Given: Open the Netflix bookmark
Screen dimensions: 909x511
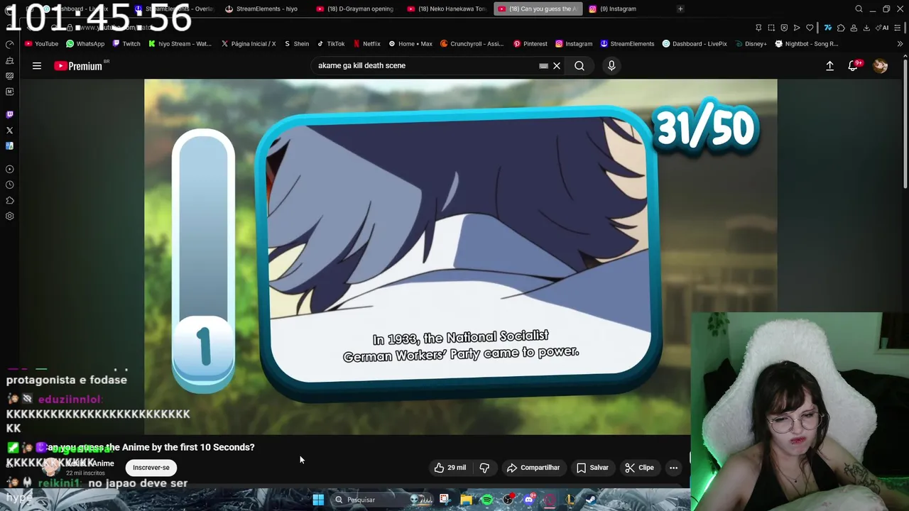Looking at the screenshot, I should click(x=366, y=44).
